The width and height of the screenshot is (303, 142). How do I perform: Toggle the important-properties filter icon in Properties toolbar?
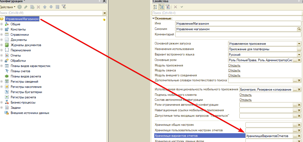click(167, 7)
